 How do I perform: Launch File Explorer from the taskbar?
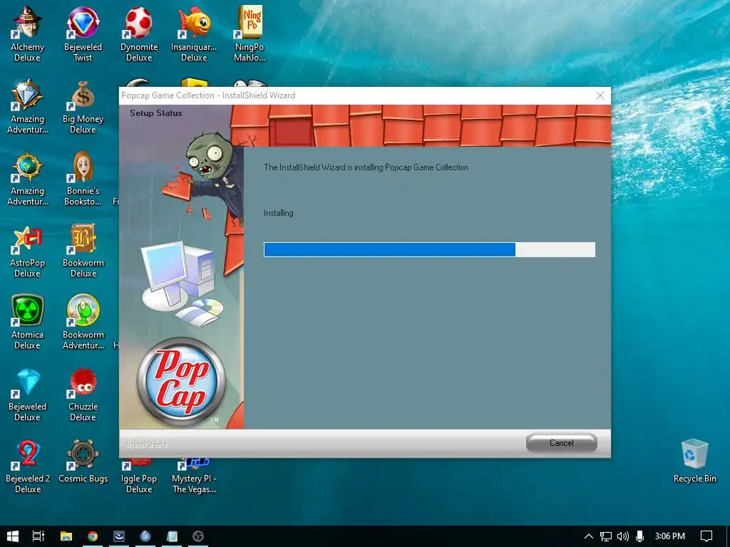[66, 536]
